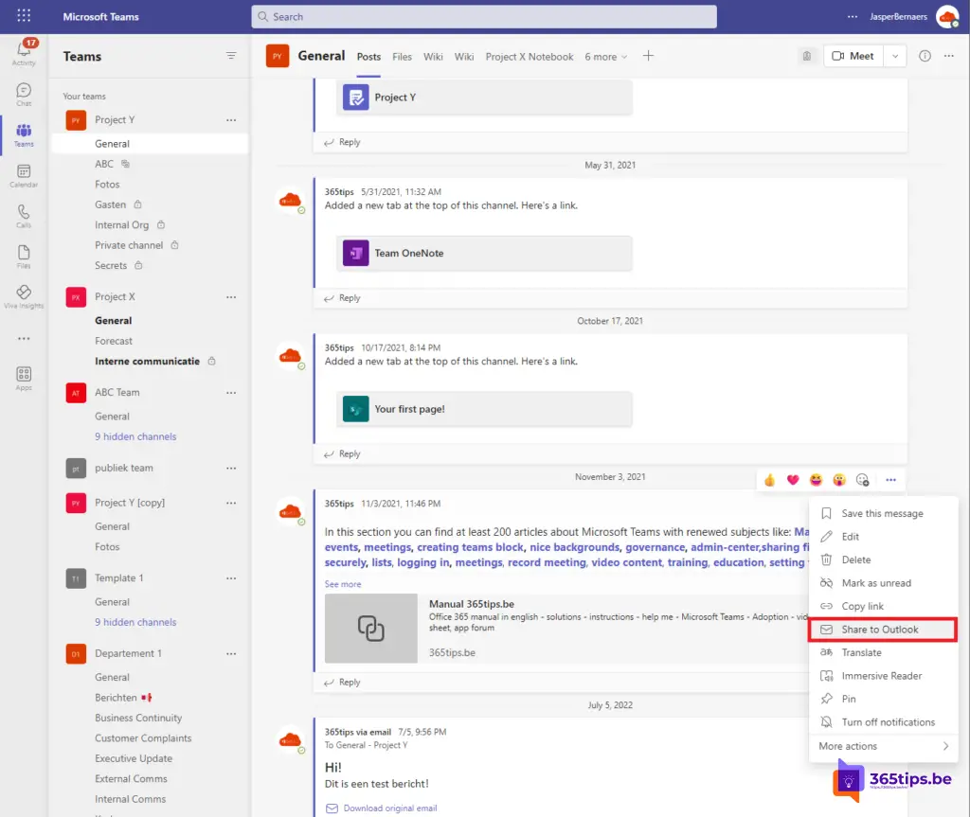This screenshot has height=817, width=970.
Task: Open Chat in the left rail
Action: coord(24,94)
